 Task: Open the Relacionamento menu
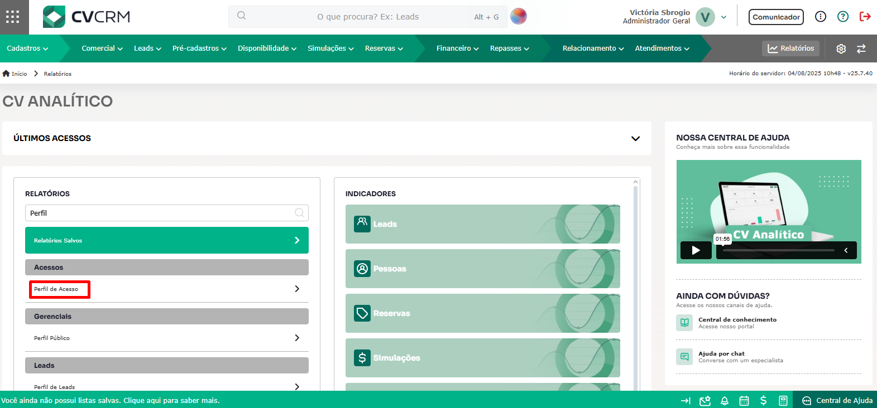[x=593, y=48]
